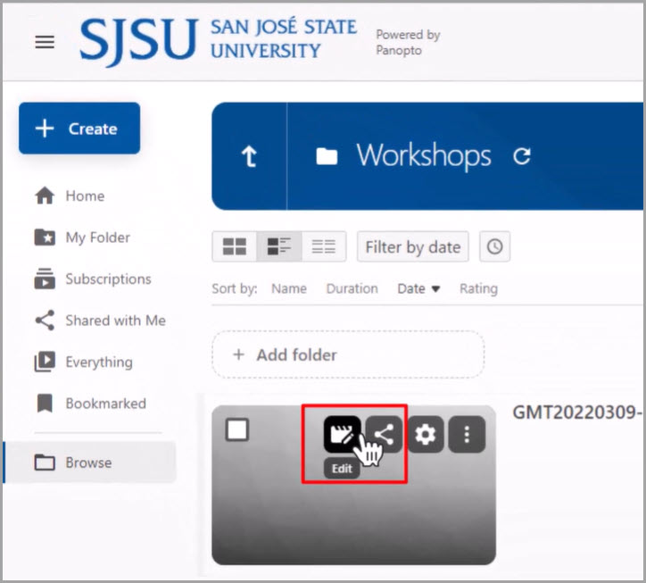This screenshot has height=583, width=646.
Task: Go to My Folder
Action: [97, 237]
